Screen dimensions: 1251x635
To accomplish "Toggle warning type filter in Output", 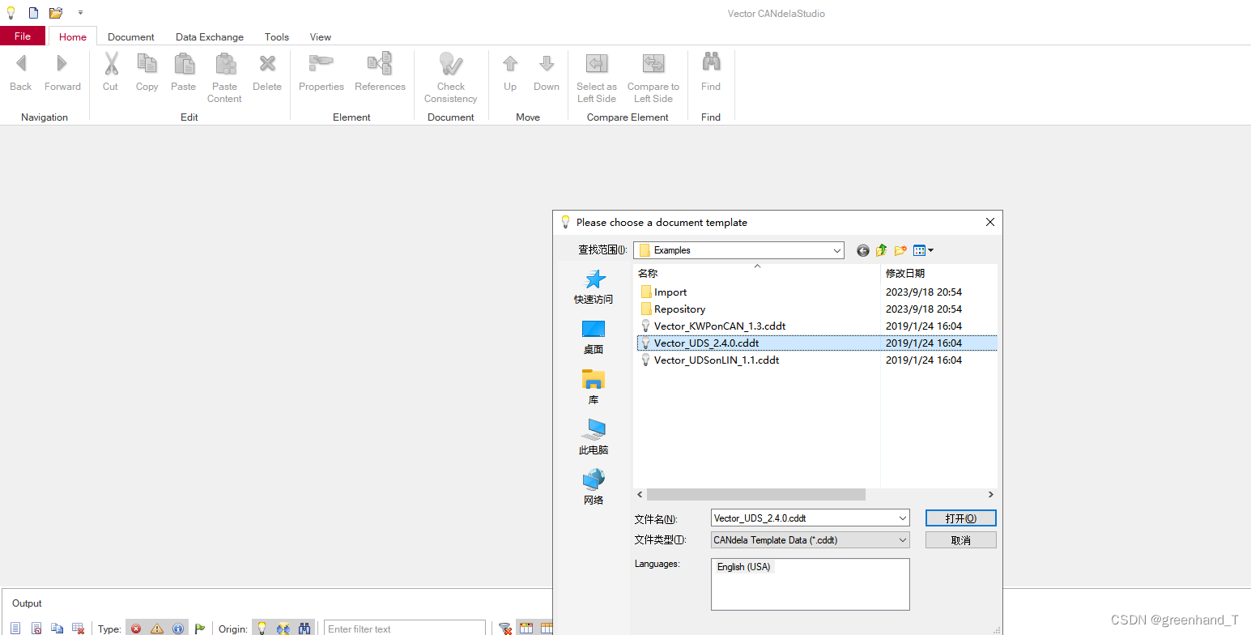I will [x=157, y=629].
